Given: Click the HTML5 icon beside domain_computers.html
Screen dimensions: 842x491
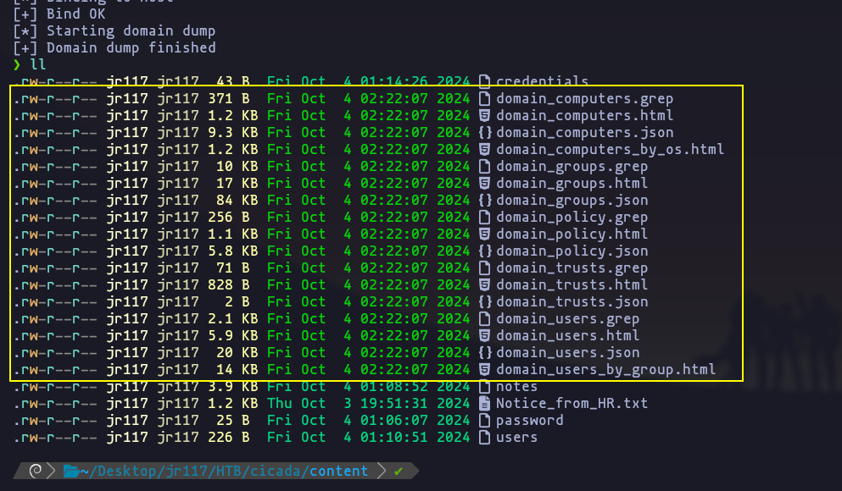Looking at the screenshot, I should tap(484, 116).
